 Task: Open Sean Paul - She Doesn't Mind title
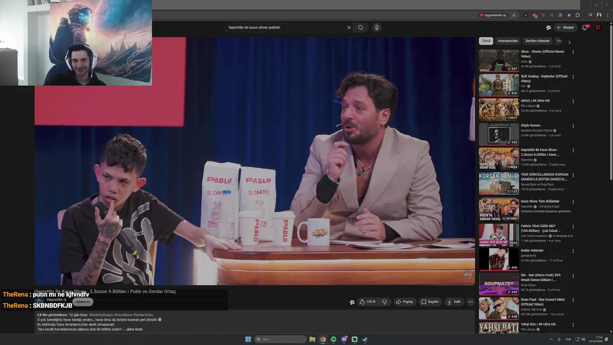click(x=543, y=302)
